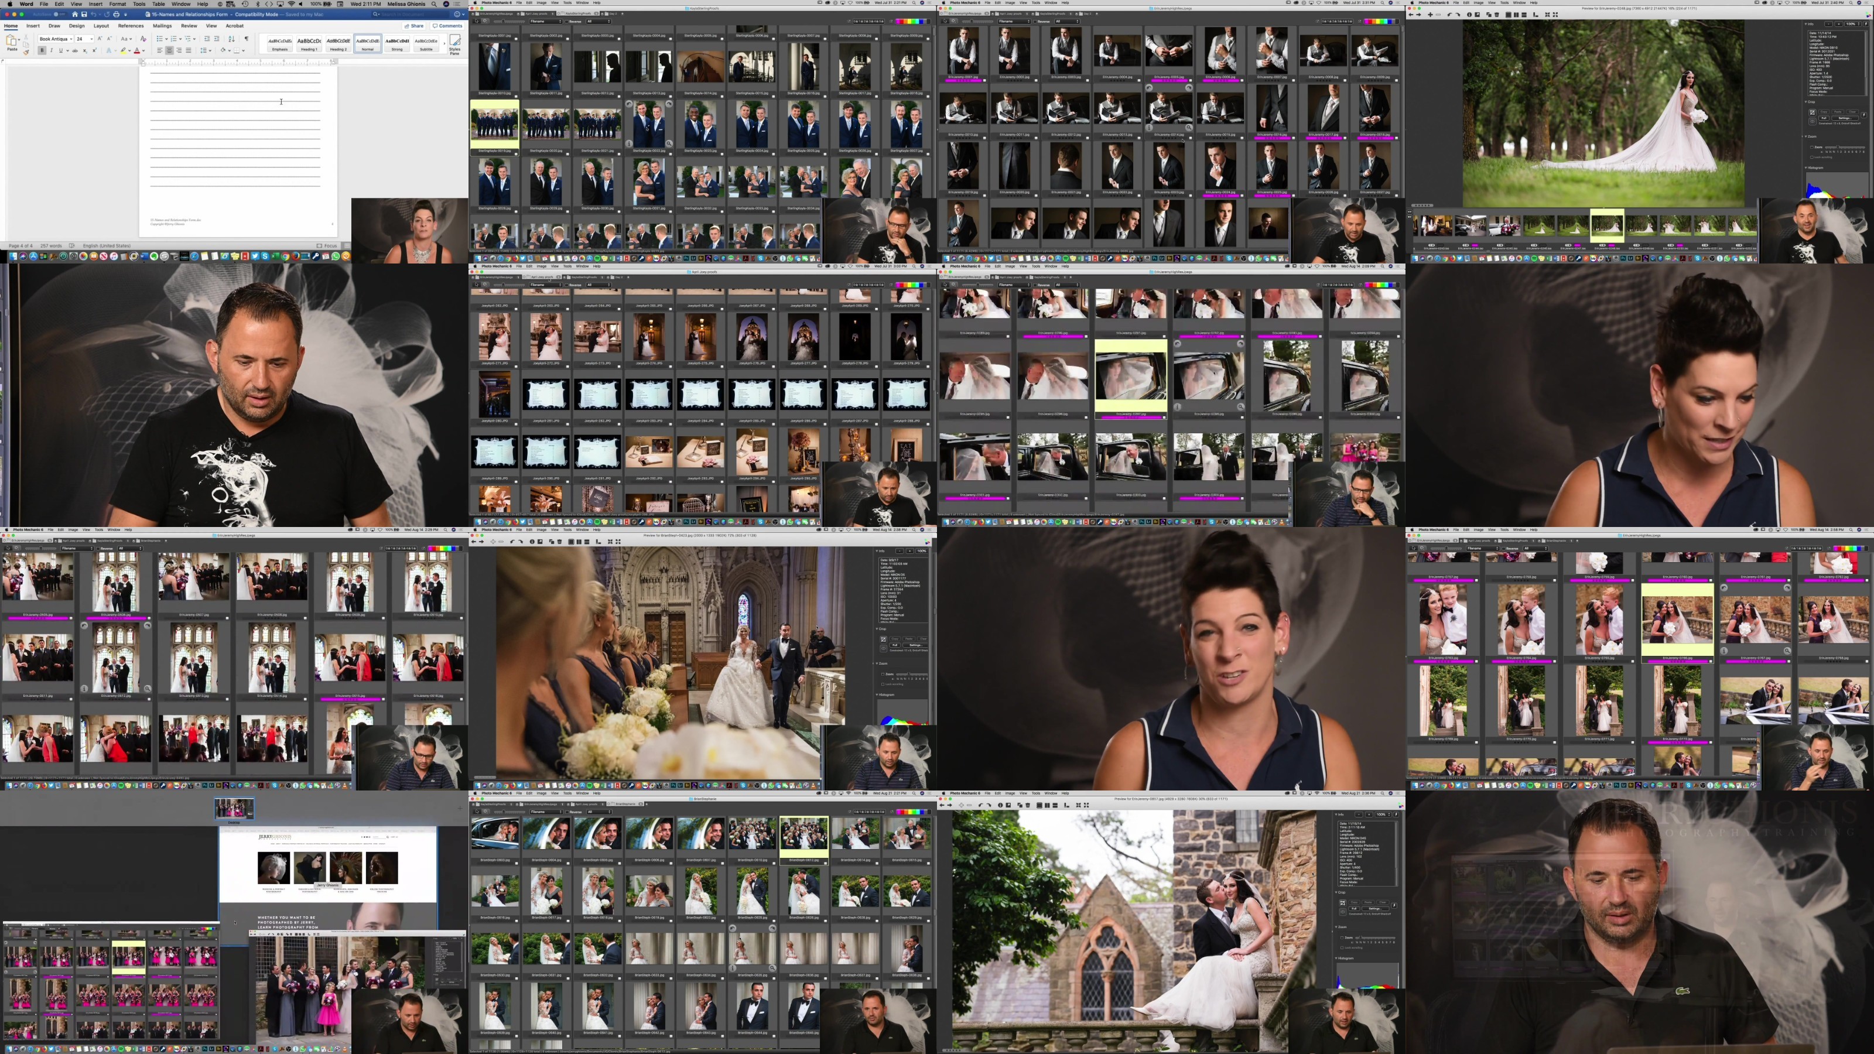Collapse the Info section in ErinJeremy-0248 preview
Viewport: 1874px width, 1054px height.
pos(1807,24)
